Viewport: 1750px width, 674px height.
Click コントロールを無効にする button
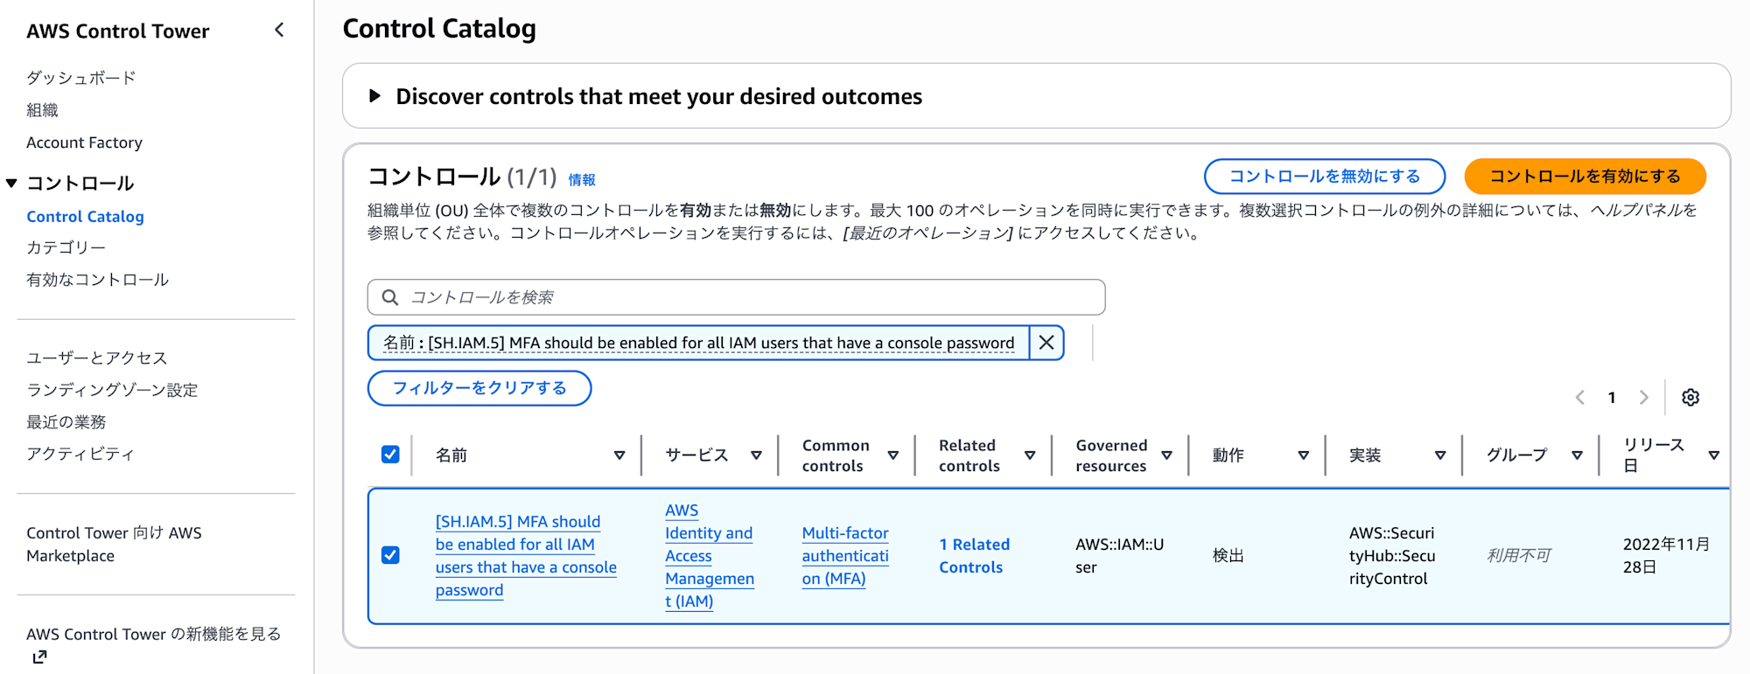(1324, 177)
